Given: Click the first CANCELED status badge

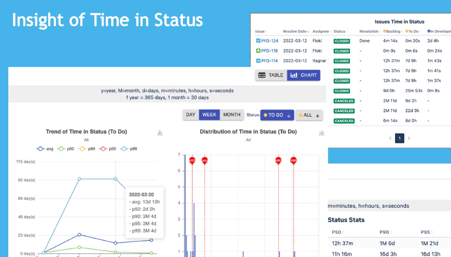Looking at the screenshot, I should click(x=344, y=101).
